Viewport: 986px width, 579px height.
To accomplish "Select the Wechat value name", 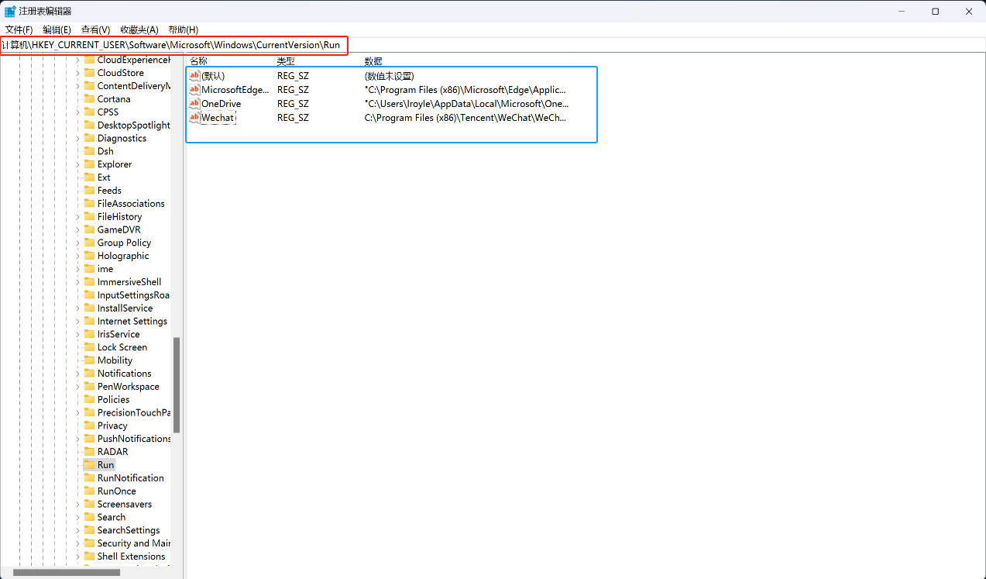I will point(218,117).
